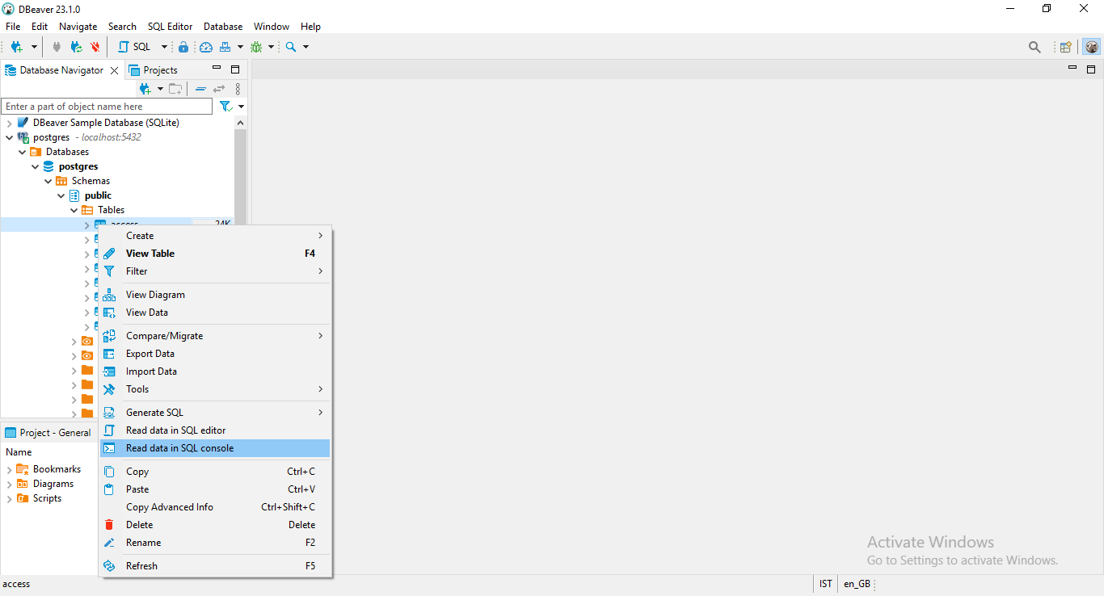Expand the Bookmarks node in Project panel
The image size is (1104, 596).
(9, 468)
